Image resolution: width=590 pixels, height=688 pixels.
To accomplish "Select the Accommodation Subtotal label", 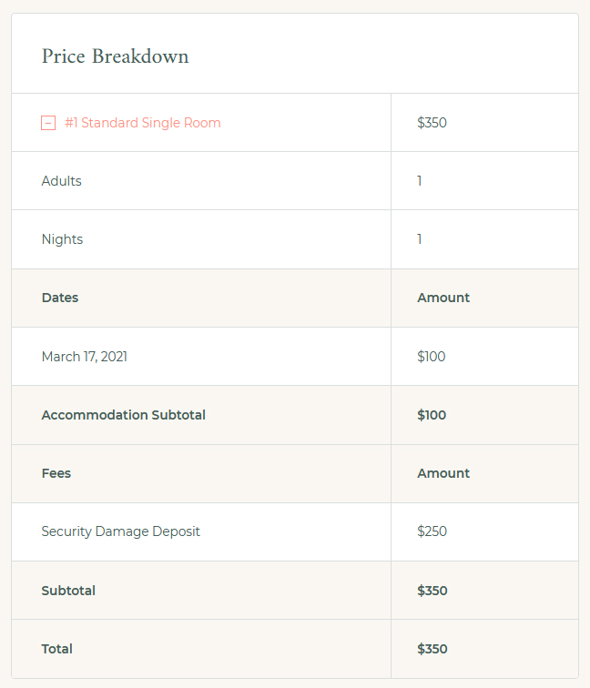I will (x=123, y=415).
